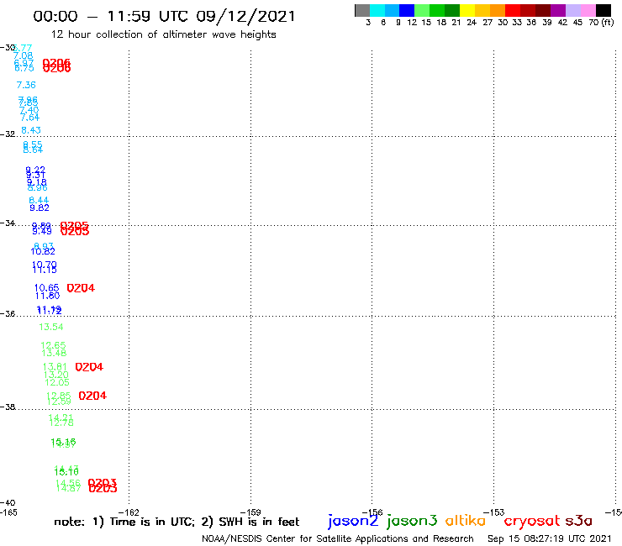The height and width of the screenshot is (546, 622).
Task: Click the latitude axis label -40
Action: [x=8, y=503]
